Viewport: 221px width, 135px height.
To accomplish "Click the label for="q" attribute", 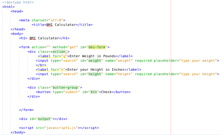I will point(60,56).
